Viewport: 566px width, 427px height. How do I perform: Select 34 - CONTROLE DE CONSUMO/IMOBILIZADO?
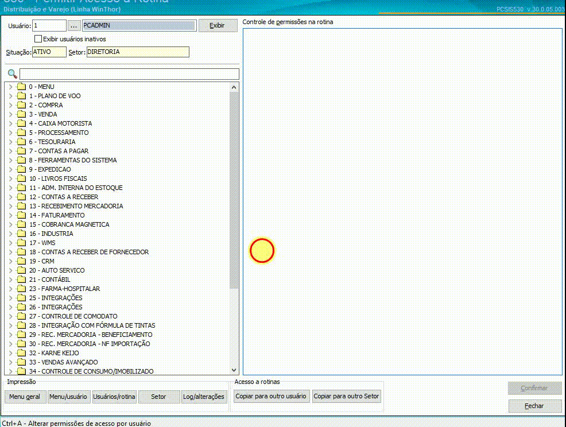(91, 371)
